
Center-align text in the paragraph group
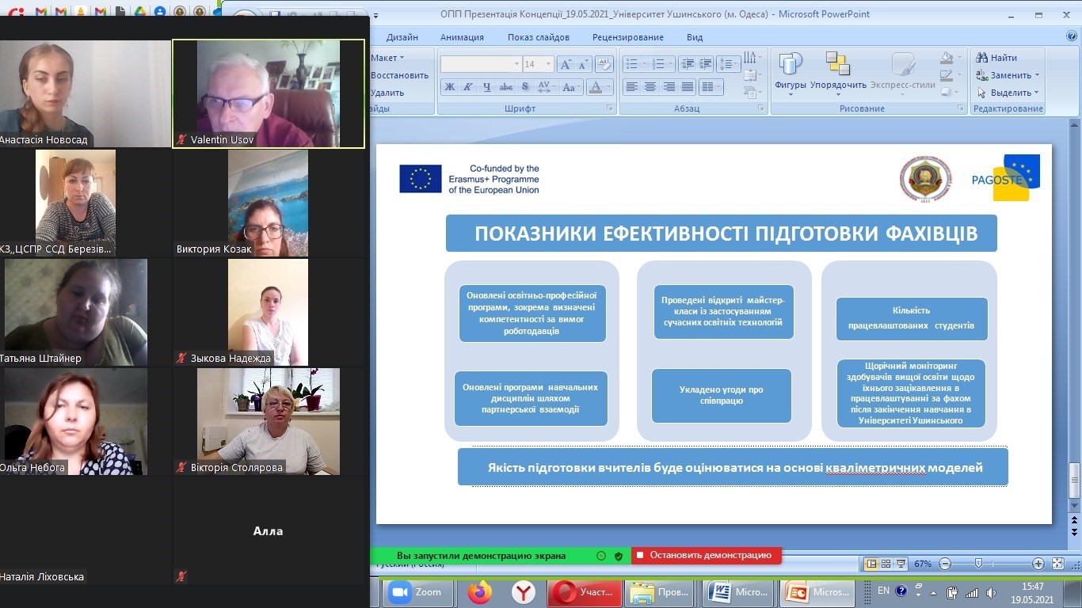[650, 87]
